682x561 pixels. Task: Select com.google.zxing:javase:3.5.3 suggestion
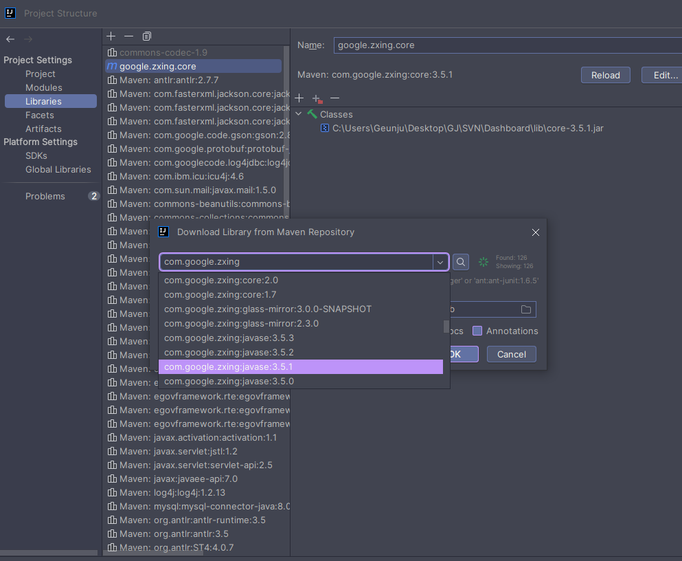click(x=301, y=338)
